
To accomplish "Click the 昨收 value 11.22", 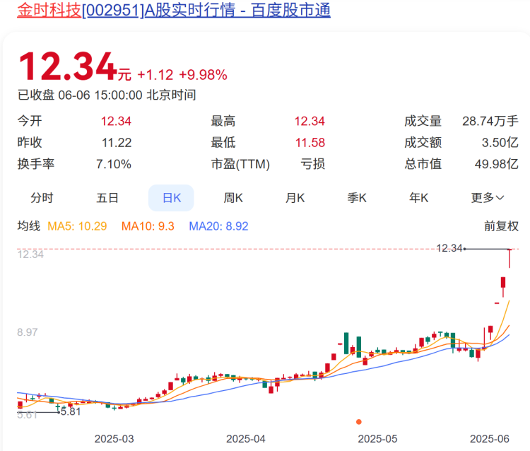I will pyautogui.click(x=117, y=142).
